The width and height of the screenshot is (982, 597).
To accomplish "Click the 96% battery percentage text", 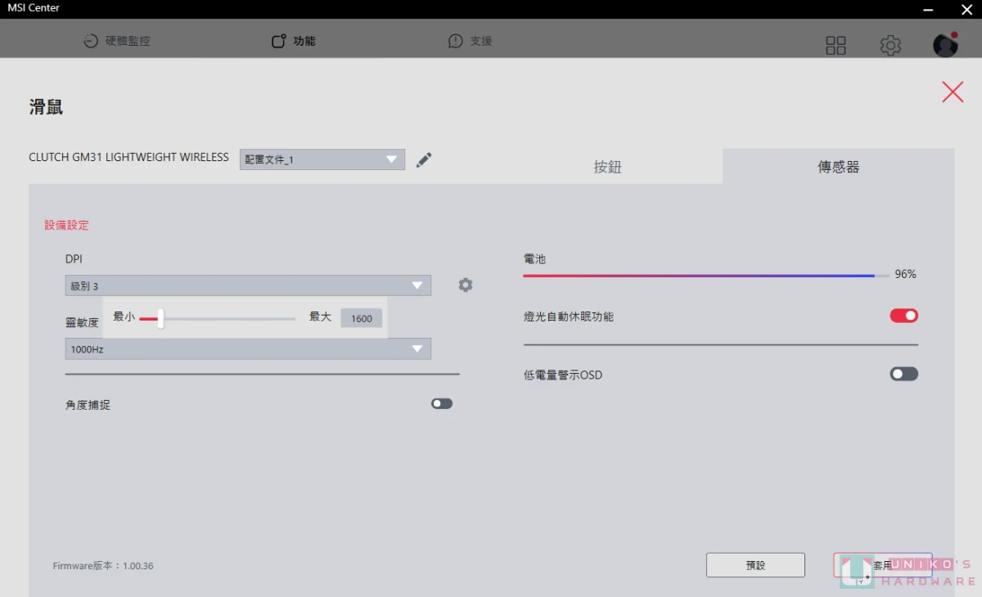I will [x=905, y=275].
